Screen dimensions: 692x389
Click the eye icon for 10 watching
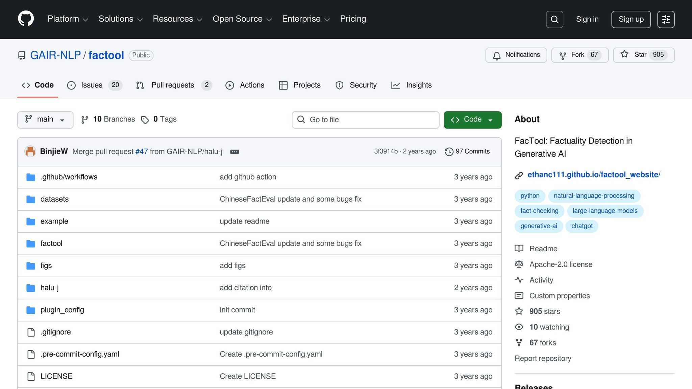[x=519, y=327]
